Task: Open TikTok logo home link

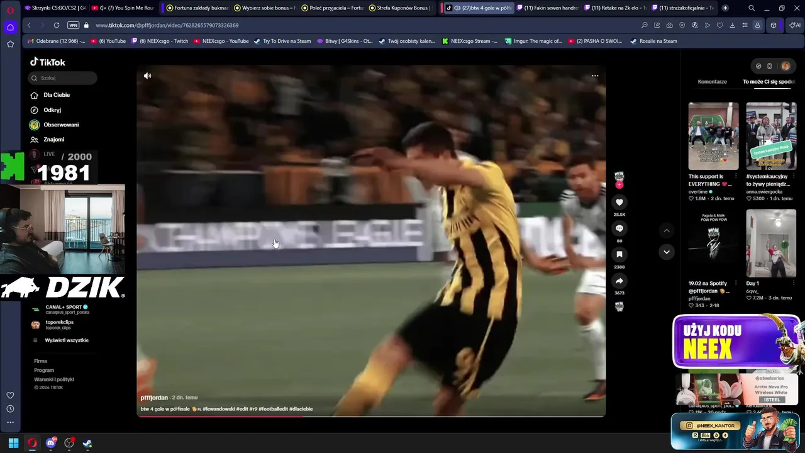Action: pyautogui.click(x=48, y=62)
